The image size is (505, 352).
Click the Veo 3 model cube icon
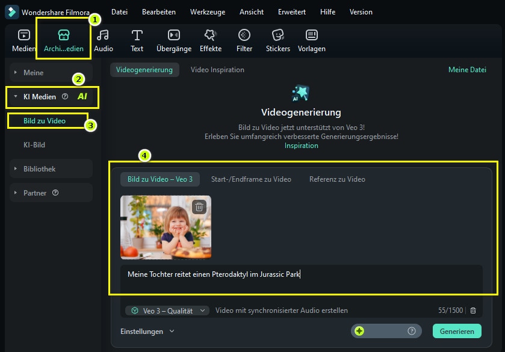tap(135, 310)
